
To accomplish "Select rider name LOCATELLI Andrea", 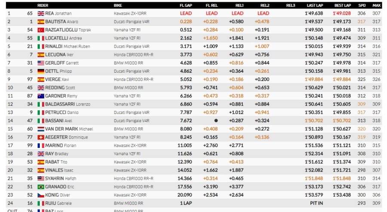I will tap(64, 38).
